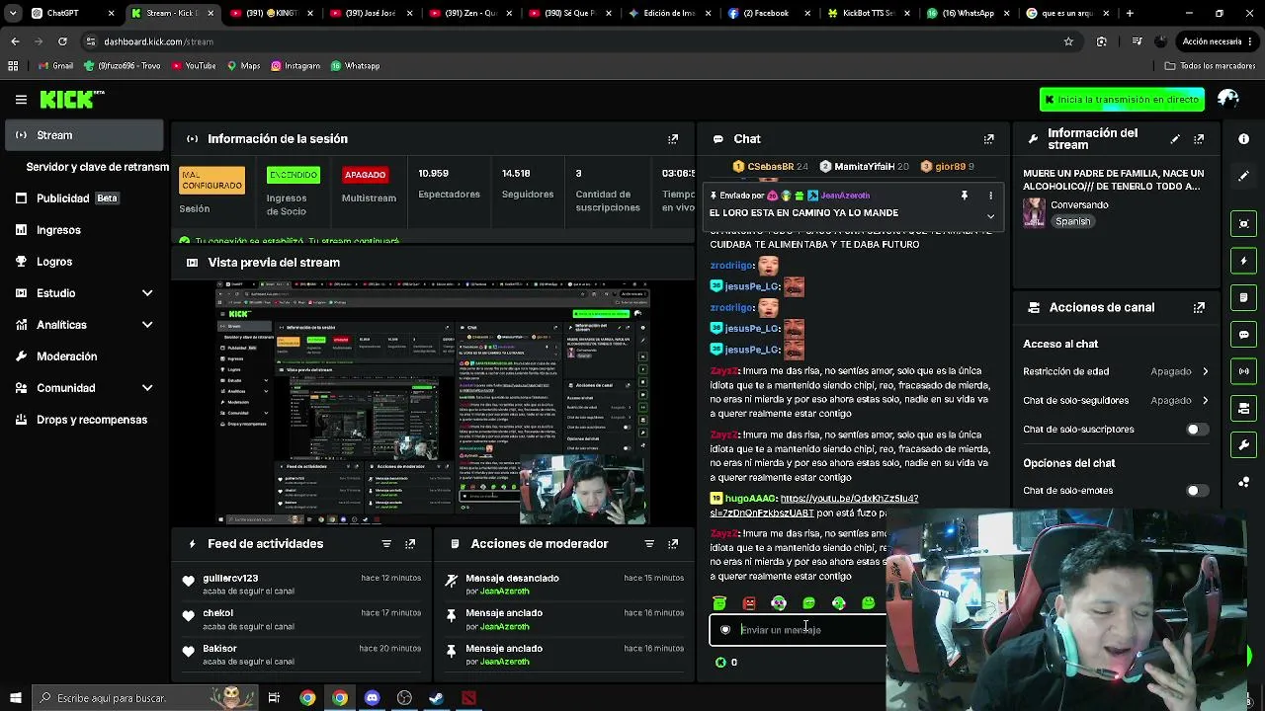1265x711 pixels.
Task: Open the Windows Start menu
Action: 14,698
